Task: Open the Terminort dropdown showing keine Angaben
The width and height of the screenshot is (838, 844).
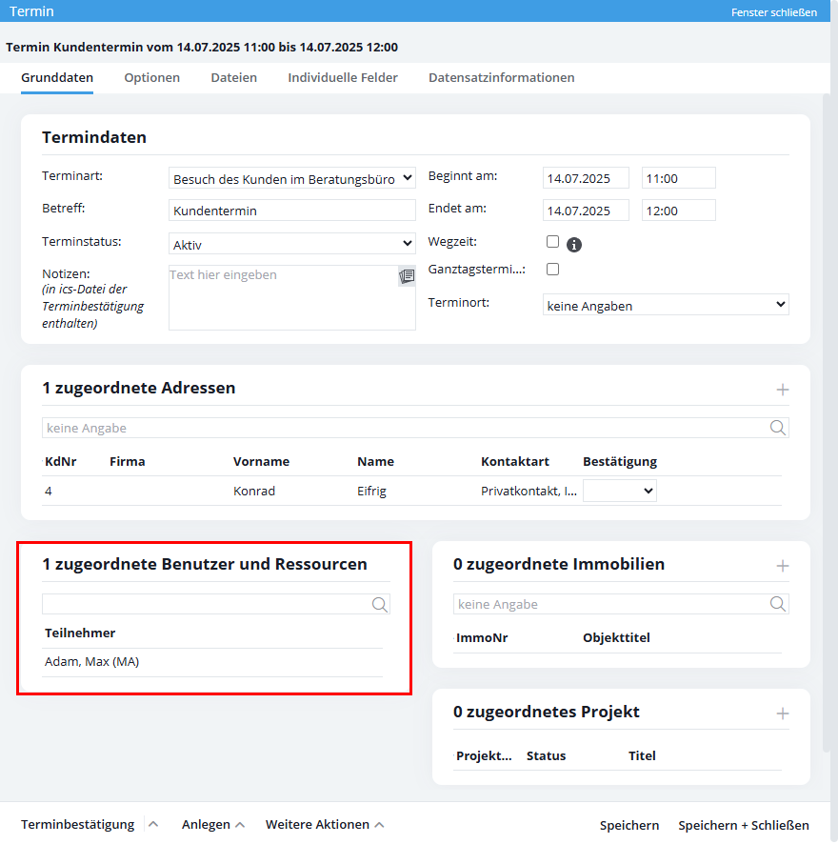Action: (665, 304)
